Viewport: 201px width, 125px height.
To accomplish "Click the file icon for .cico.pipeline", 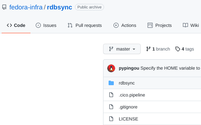I will click(x=111, y=95).
